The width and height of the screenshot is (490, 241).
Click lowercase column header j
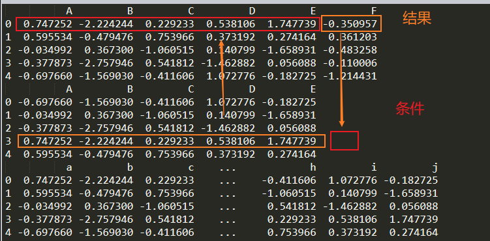435,168
